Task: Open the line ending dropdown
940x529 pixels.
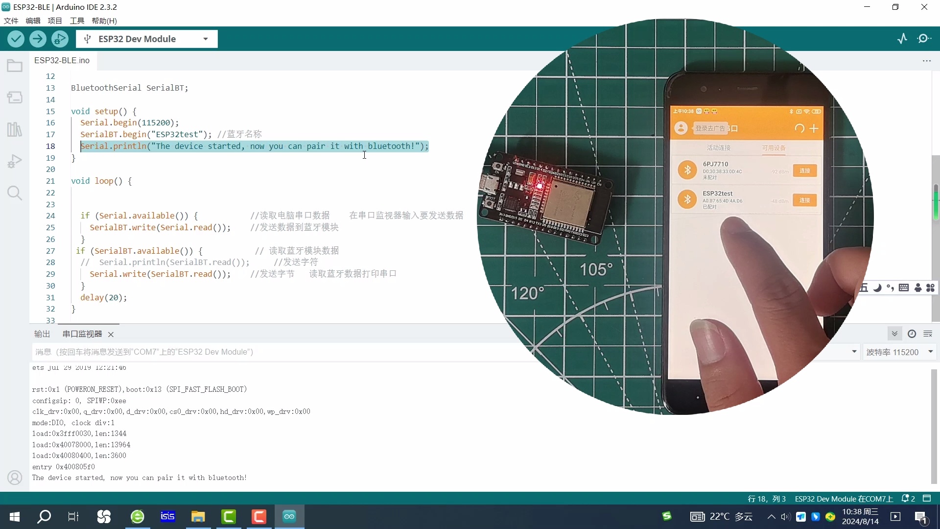Action: click(x=854, y=352)
